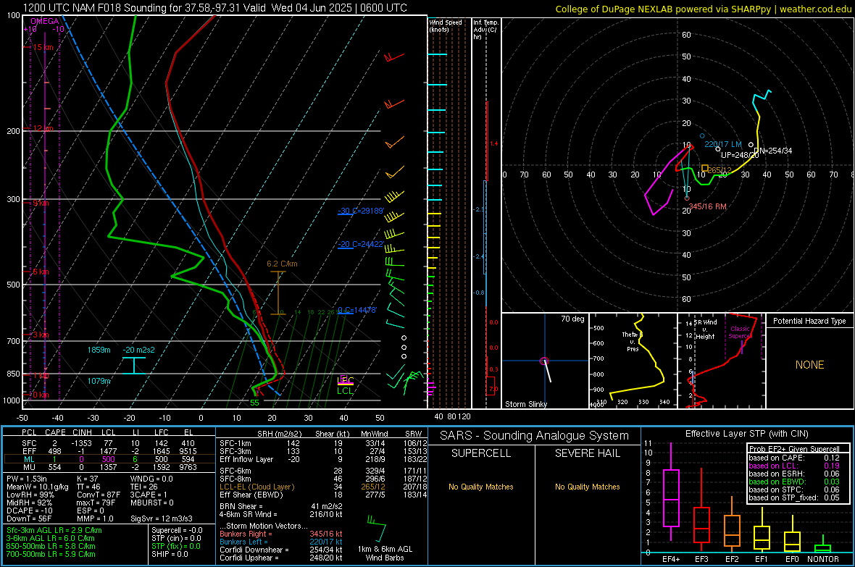Click the 'Eff Shear (EBWD)' row

323,495
